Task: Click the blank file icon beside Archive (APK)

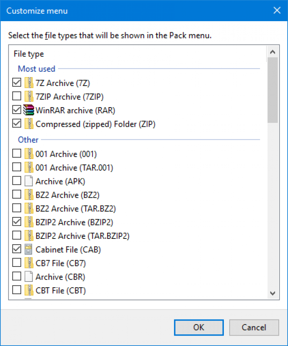Action: point(29,181)
